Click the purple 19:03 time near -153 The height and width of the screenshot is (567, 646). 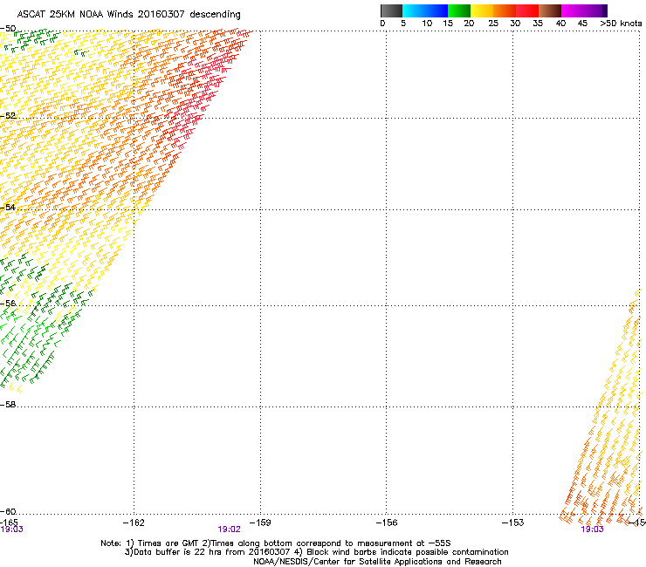pos(592,529)
